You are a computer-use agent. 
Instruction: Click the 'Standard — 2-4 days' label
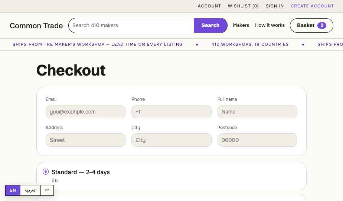coord(81,172)
